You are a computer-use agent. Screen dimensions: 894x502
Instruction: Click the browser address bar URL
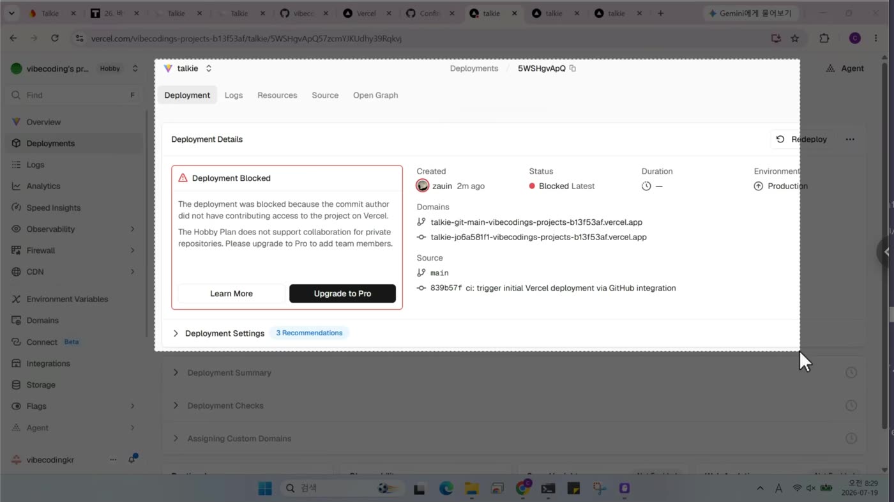[246, 38]
